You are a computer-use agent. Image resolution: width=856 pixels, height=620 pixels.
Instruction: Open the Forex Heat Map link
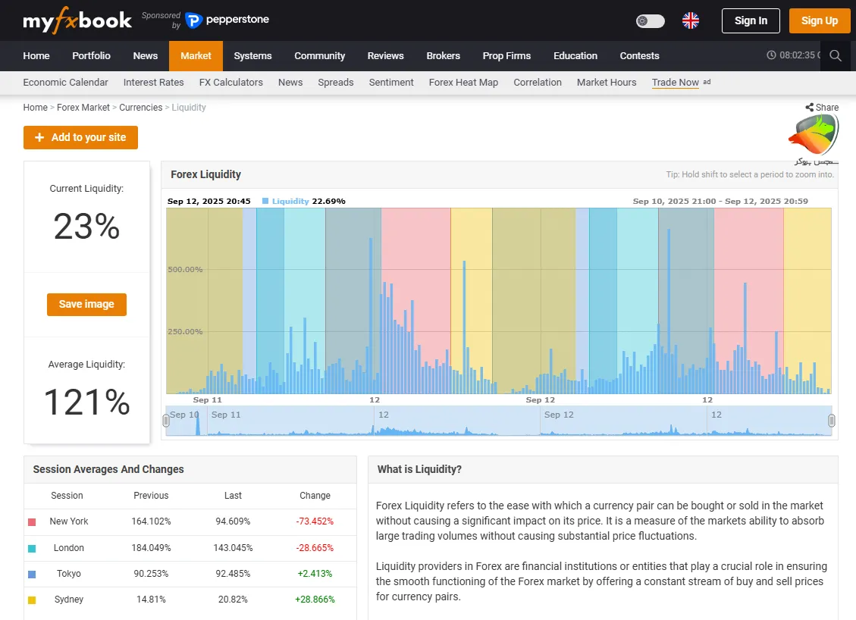tap(463, 82)
